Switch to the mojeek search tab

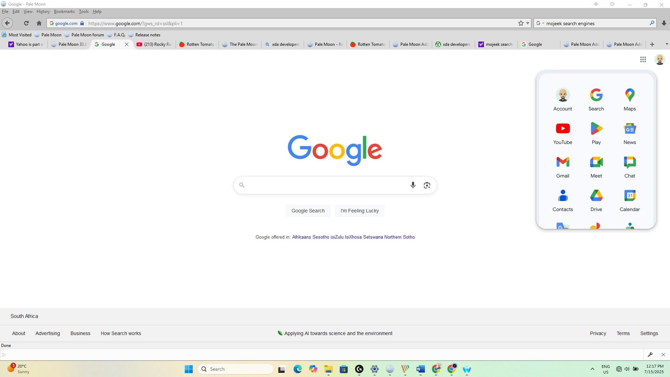tap(496, 44)
